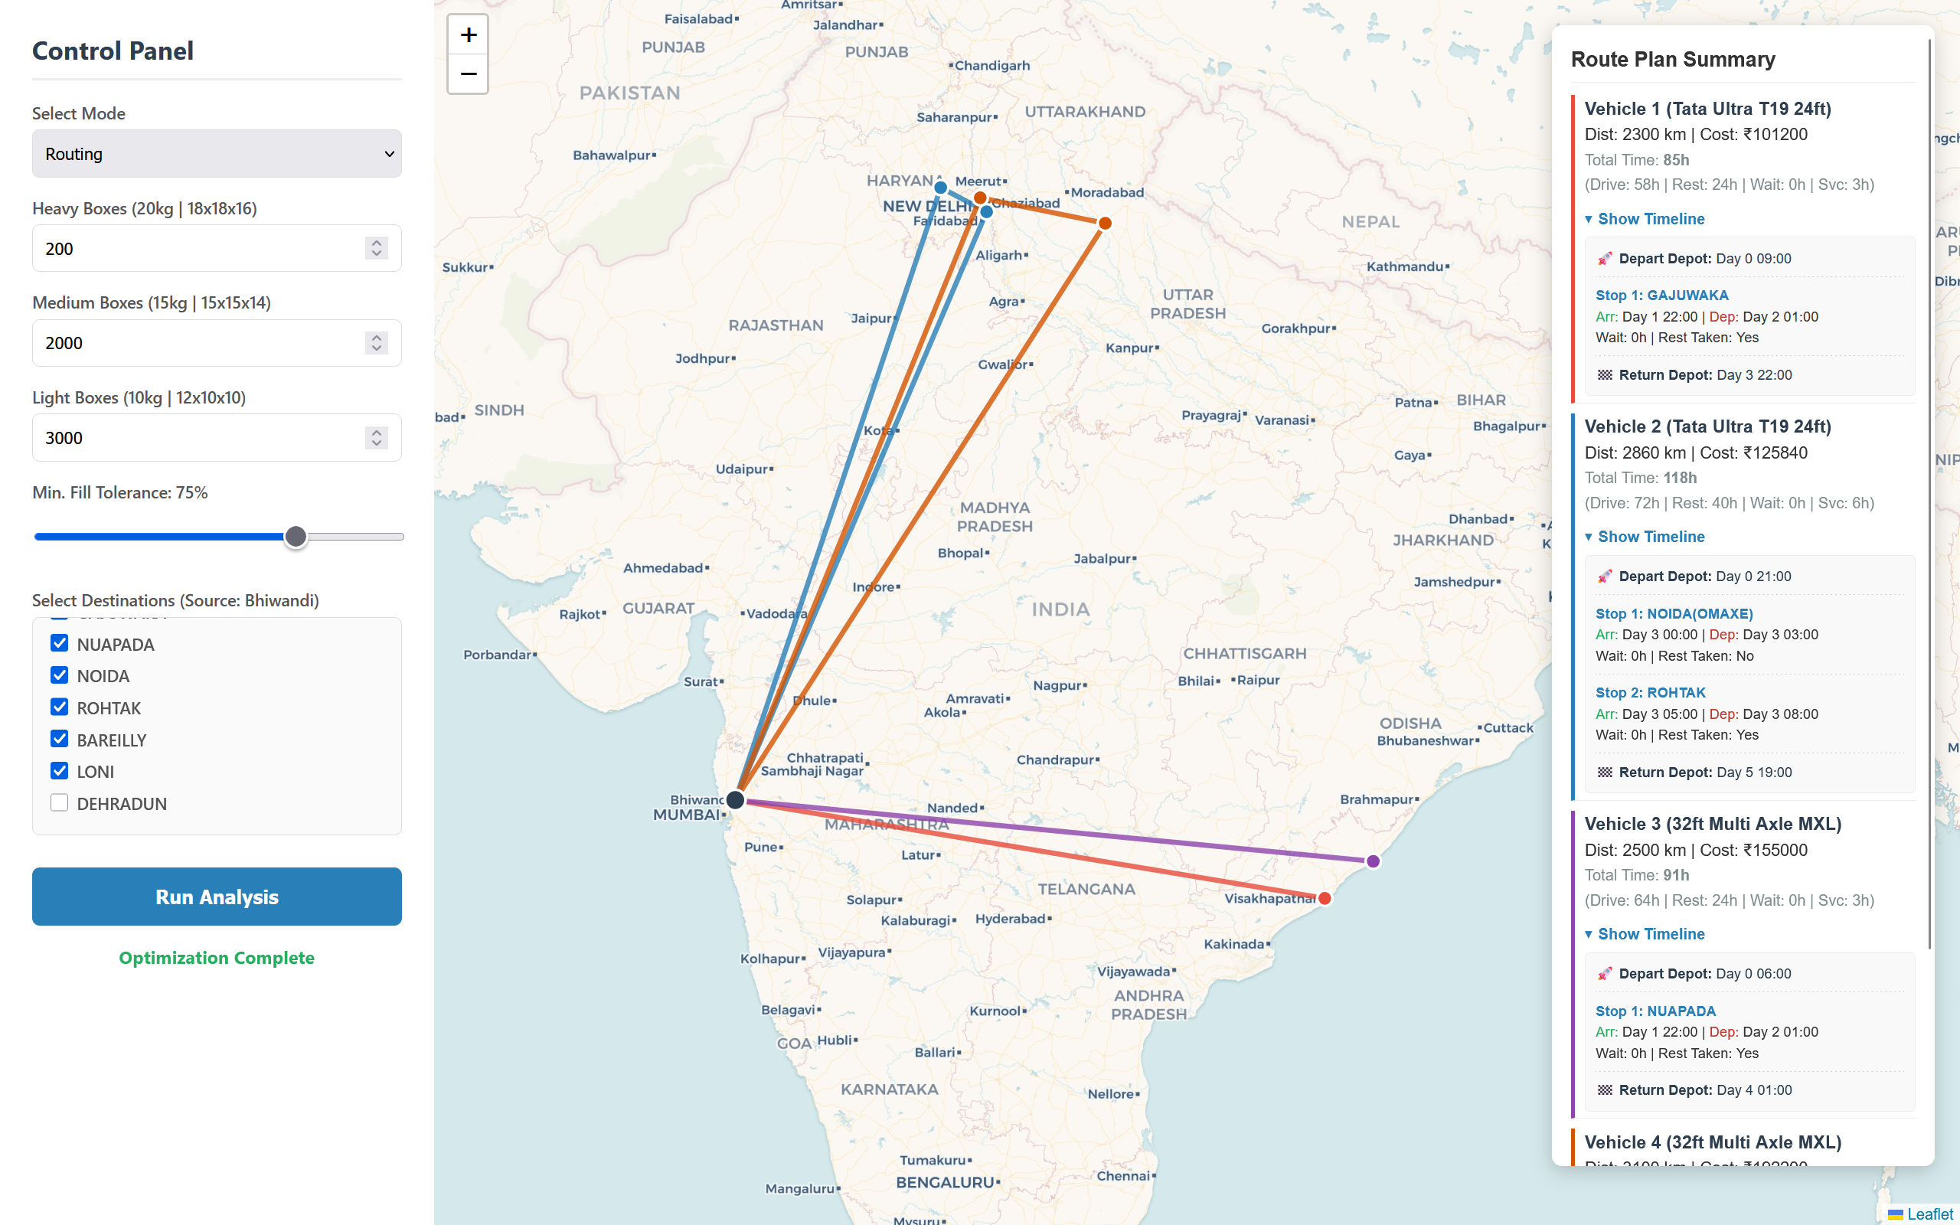Open the Leaflet attribution link
This screenshot has width=1960, height=1225.
1929,1214
